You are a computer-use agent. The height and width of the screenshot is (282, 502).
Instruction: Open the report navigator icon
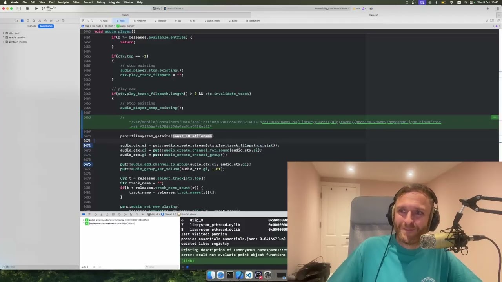[63, 20]
